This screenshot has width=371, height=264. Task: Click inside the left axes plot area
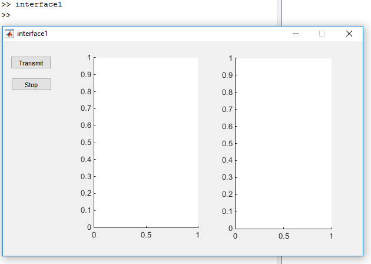tap(146, 143)
